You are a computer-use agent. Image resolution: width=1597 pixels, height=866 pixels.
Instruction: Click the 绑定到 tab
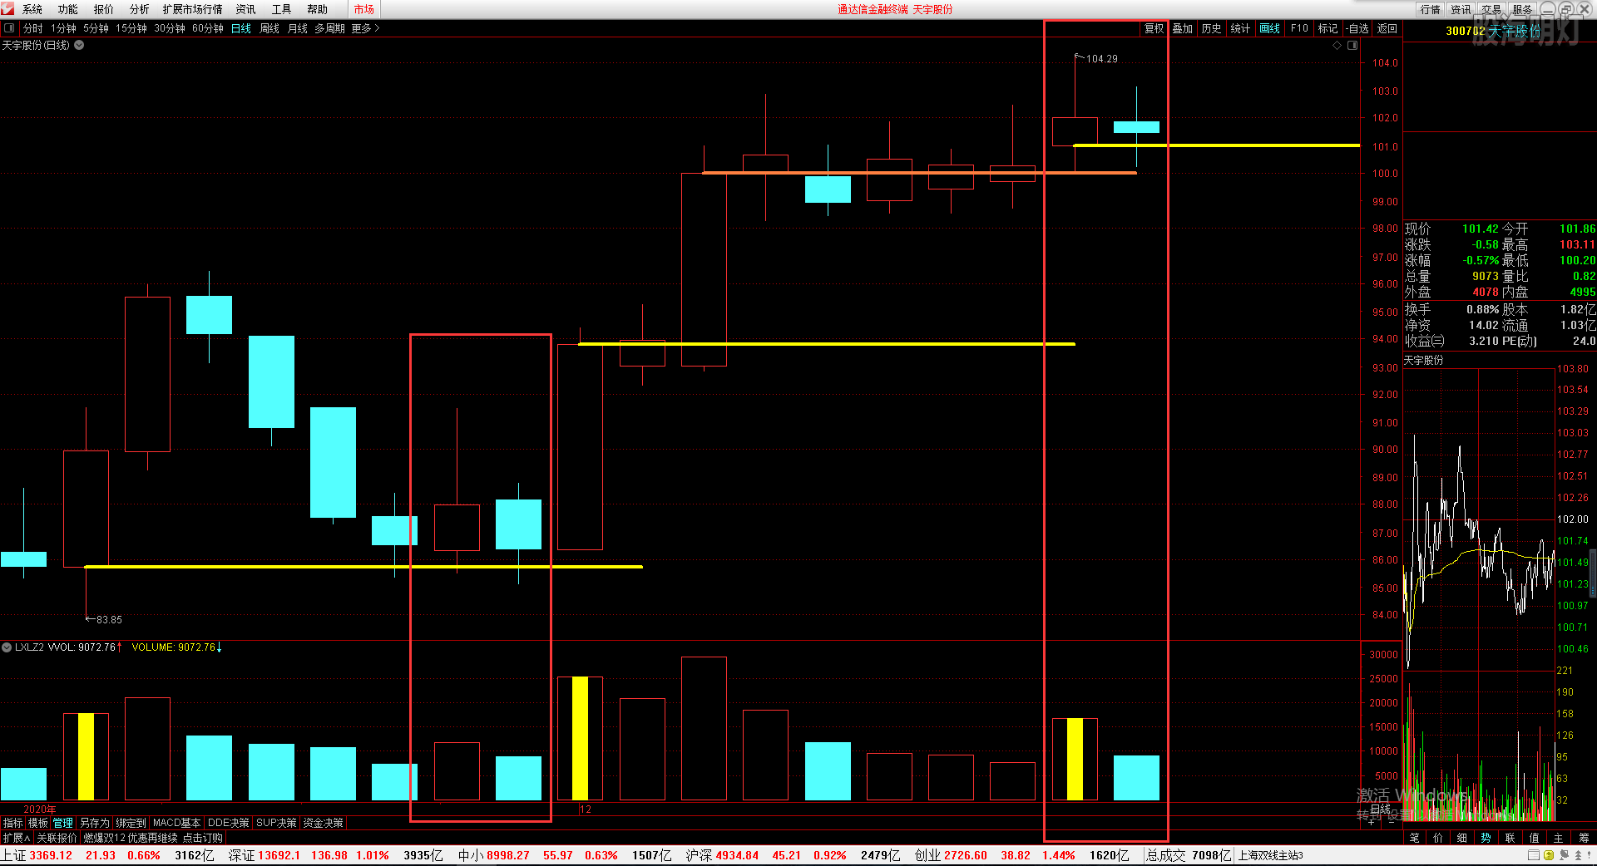pyautogui.click(x=131, y=823)
